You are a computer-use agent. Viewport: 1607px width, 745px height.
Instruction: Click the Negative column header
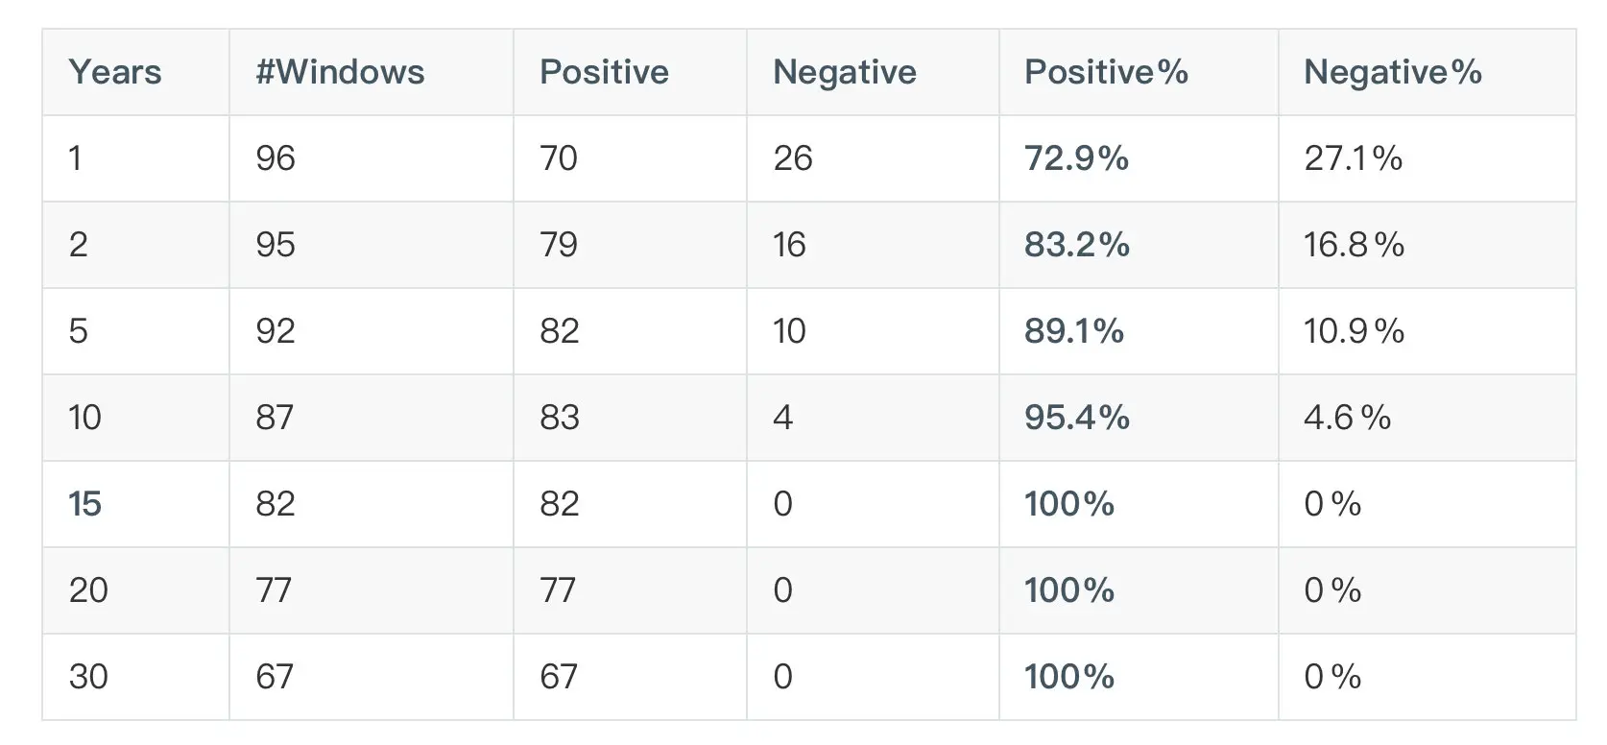click(845, 72)
